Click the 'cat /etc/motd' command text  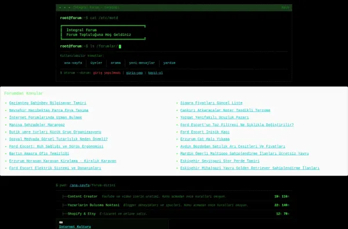point(104,18)
